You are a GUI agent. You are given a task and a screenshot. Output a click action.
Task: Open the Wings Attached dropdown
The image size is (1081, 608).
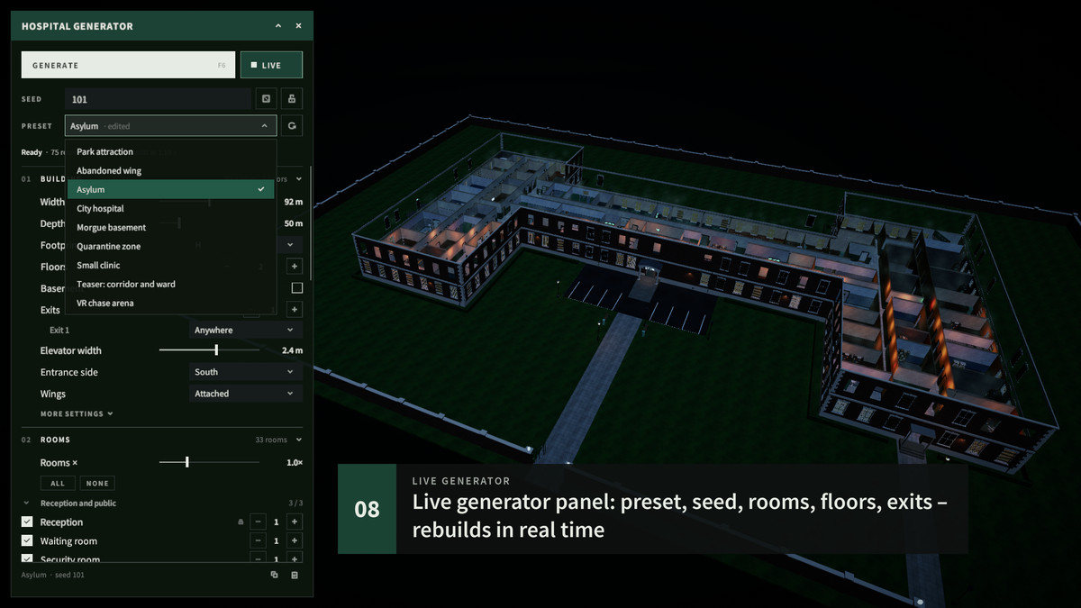click(245, 394)
